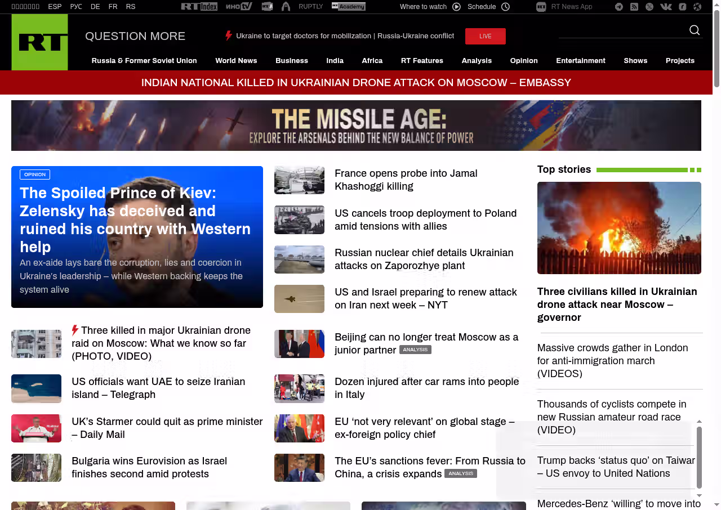Open the Business section
The height and width of the screenshot is (510, 721).
pyautogui.click(x=292, y=61)
